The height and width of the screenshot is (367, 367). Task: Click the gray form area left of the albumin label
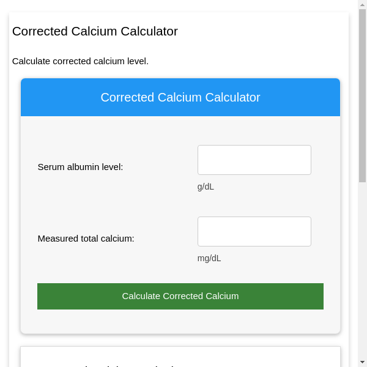coord(29,167)
